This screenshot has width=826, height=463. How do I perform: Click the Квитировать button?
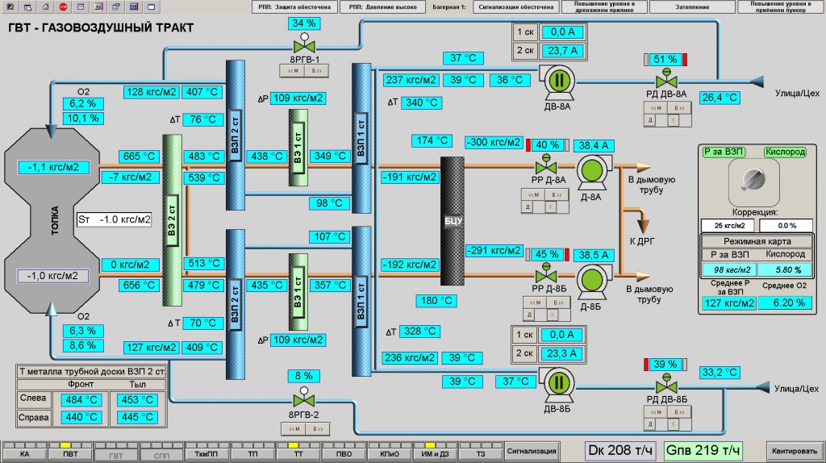point(794,451)
